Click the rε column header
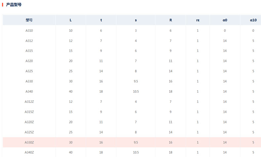261x157 pixels. (x=198, y=20)
